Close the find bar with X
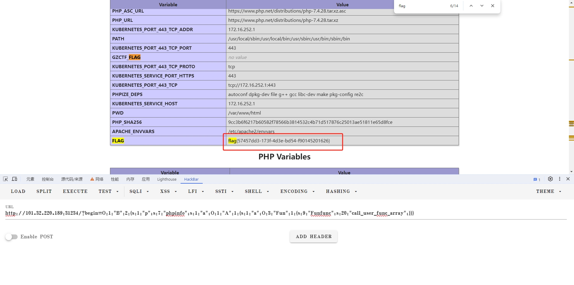574x285 pixels. click(493, 5)
